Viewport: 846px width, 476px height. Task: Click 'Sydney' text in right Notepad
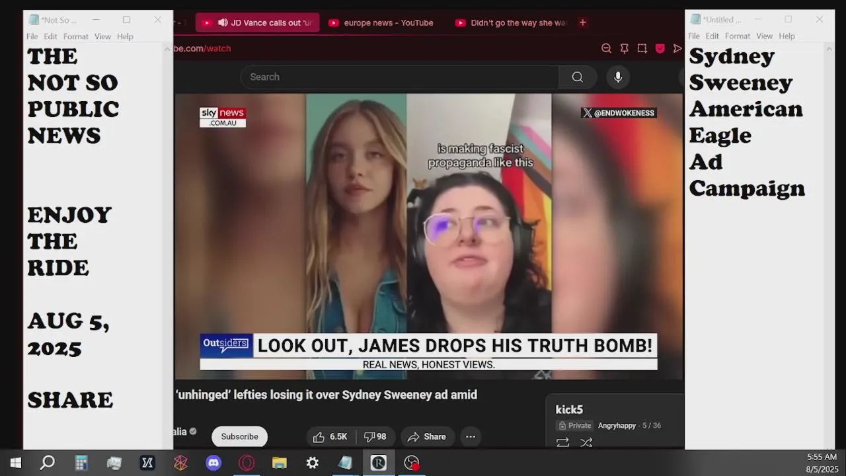pyautogui.click(x=732, y=58)
